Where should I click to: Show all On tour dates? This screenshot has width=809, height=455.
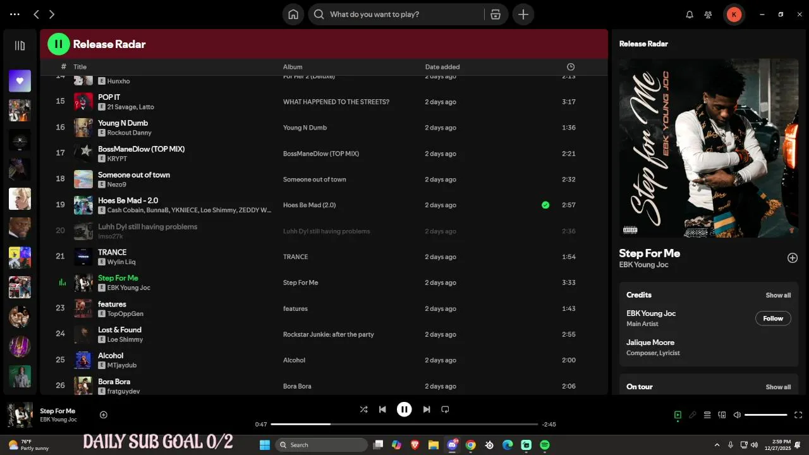coord(778,387)
